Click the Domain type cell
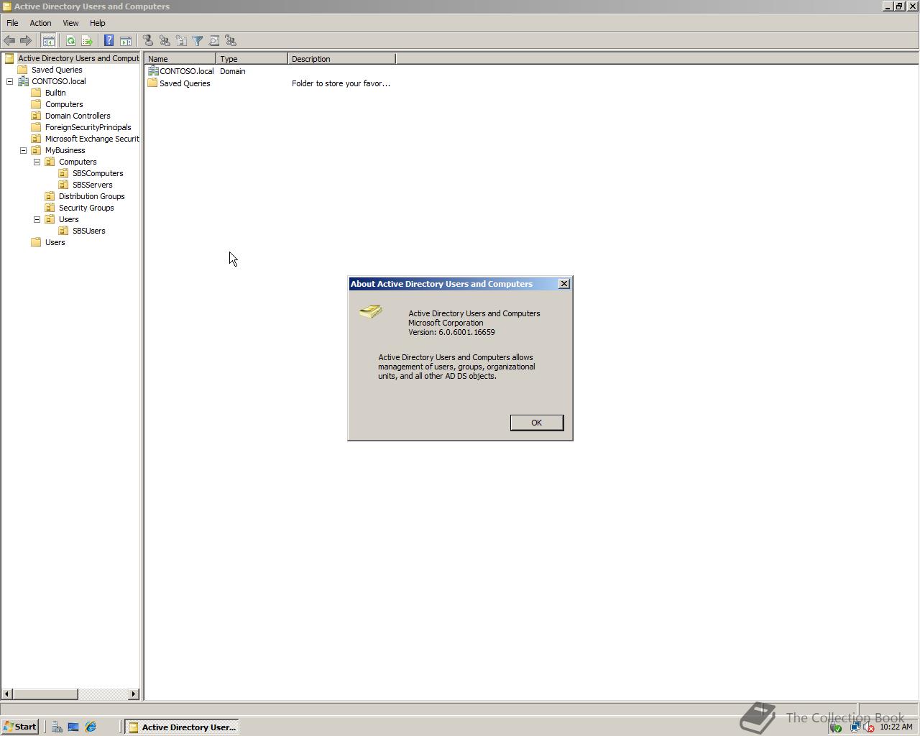Viewport: 920px width, 736px height. 233,71
